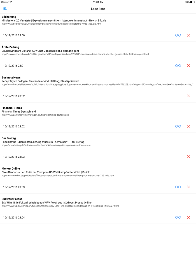The width and height of the screenshot is (196, 261).
Task: Remove the Ärzte Zeitung article
Action: click(188, 65)
